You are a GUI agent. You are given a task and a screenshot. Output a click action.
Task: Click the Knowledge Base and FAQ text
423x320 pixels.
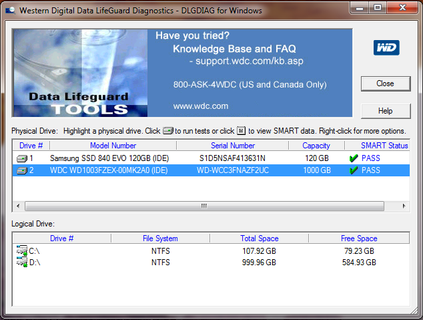click(234, 49)
